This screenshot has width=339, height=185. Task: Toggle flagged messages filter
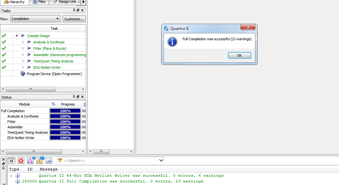(49, 161)
